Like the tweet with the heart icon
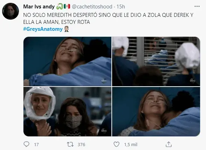Screen dimensions: 206x150 pyautogui.click(x=116, y=144)
